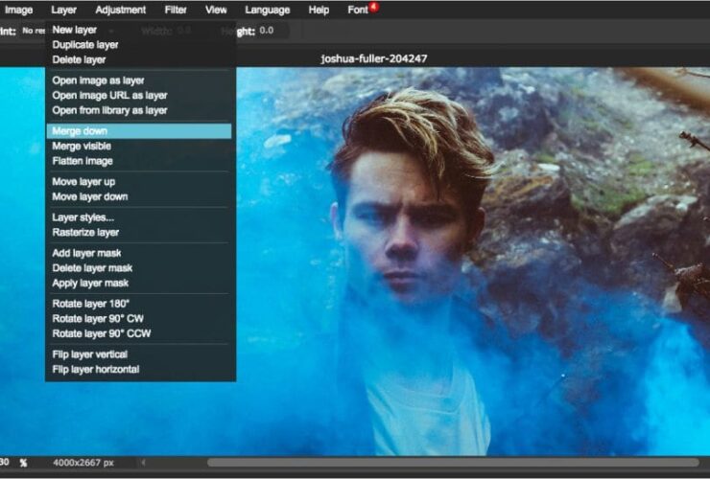
Task: Choose New layer from menu
Action: 138,30
